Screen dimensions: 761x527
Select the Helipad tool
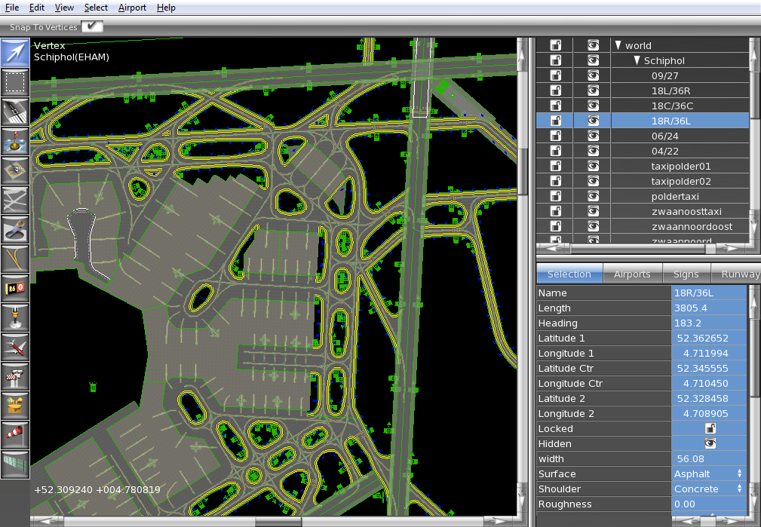point(15,170)
